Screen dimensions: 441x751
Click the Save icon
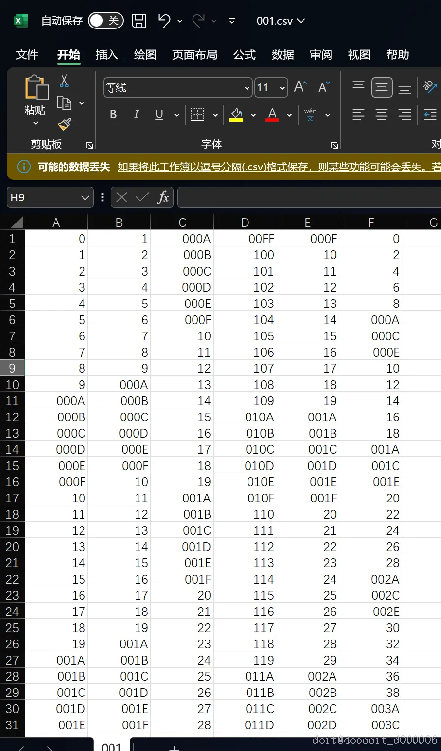[139, 21]
